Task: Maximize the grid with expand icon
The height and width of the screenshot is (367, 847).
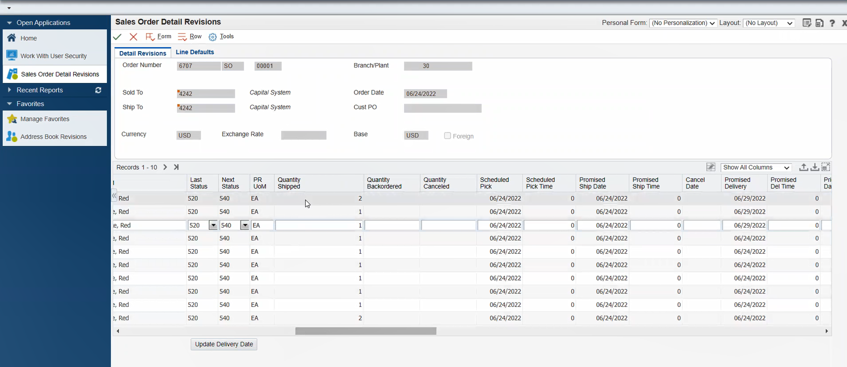Action: [826, 167]
